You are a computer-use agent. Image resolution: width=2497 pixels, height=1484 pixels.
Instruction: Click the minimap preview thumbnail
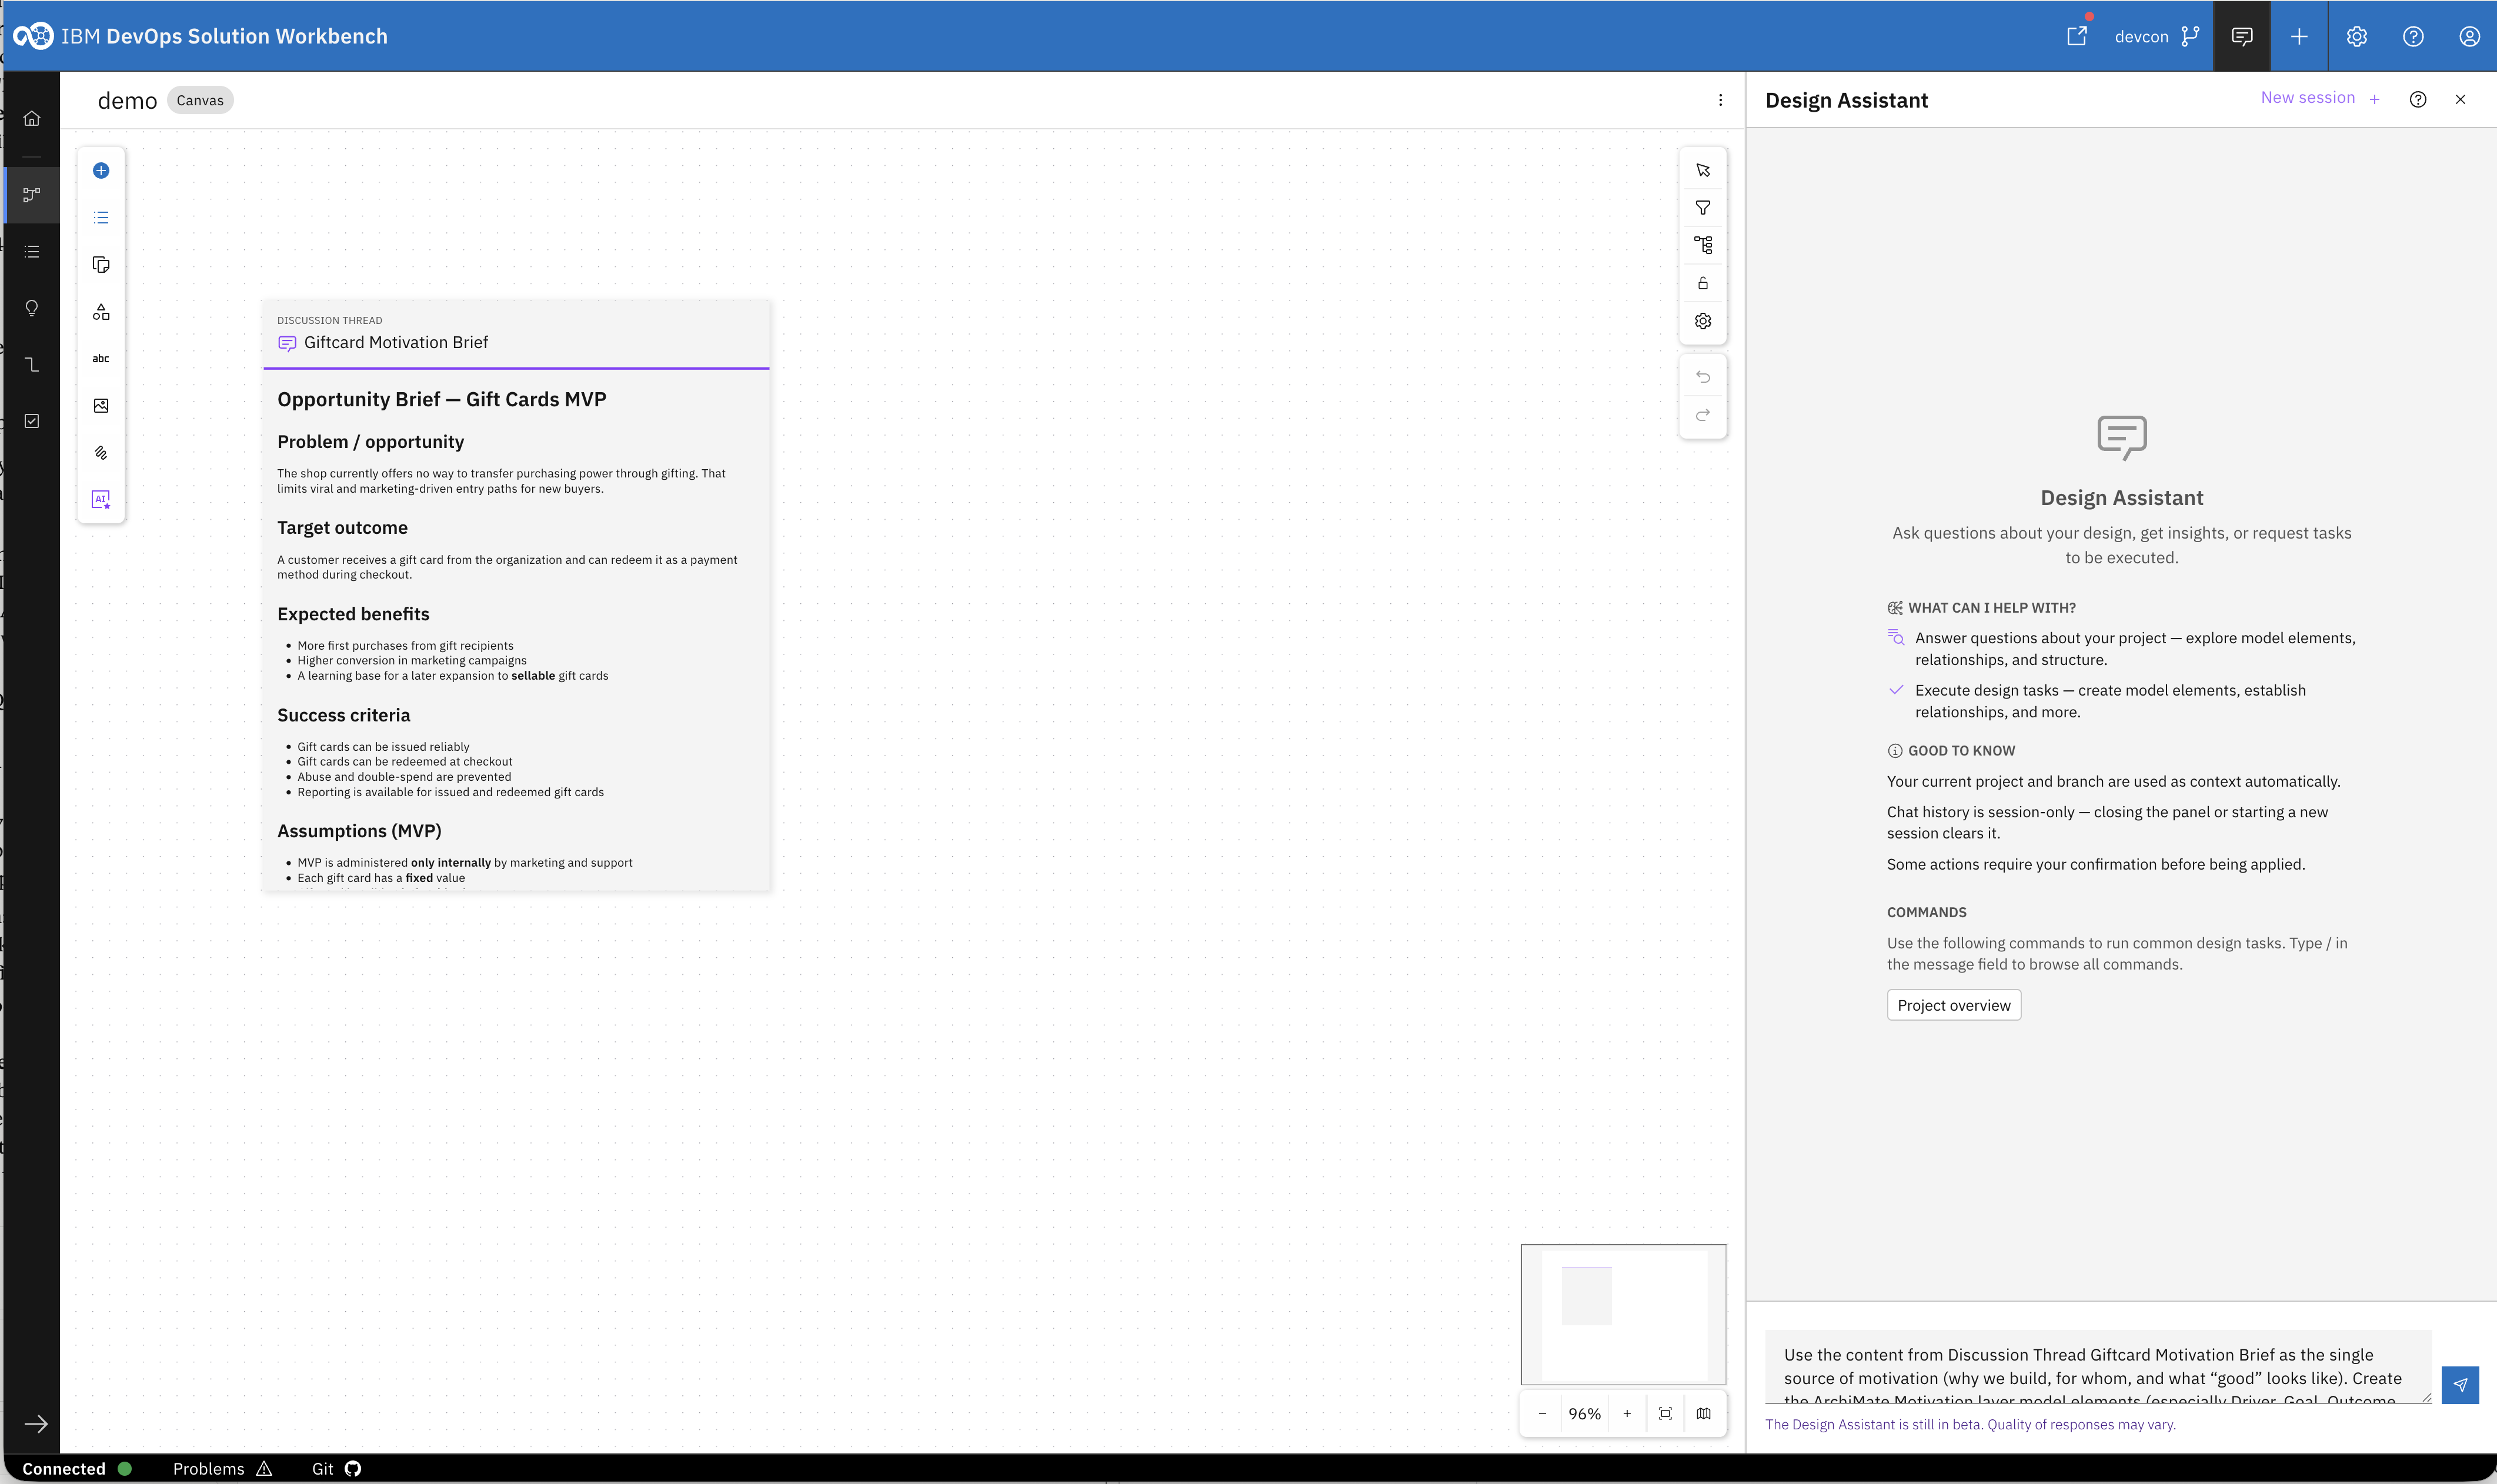[x=1623, y=1314]
